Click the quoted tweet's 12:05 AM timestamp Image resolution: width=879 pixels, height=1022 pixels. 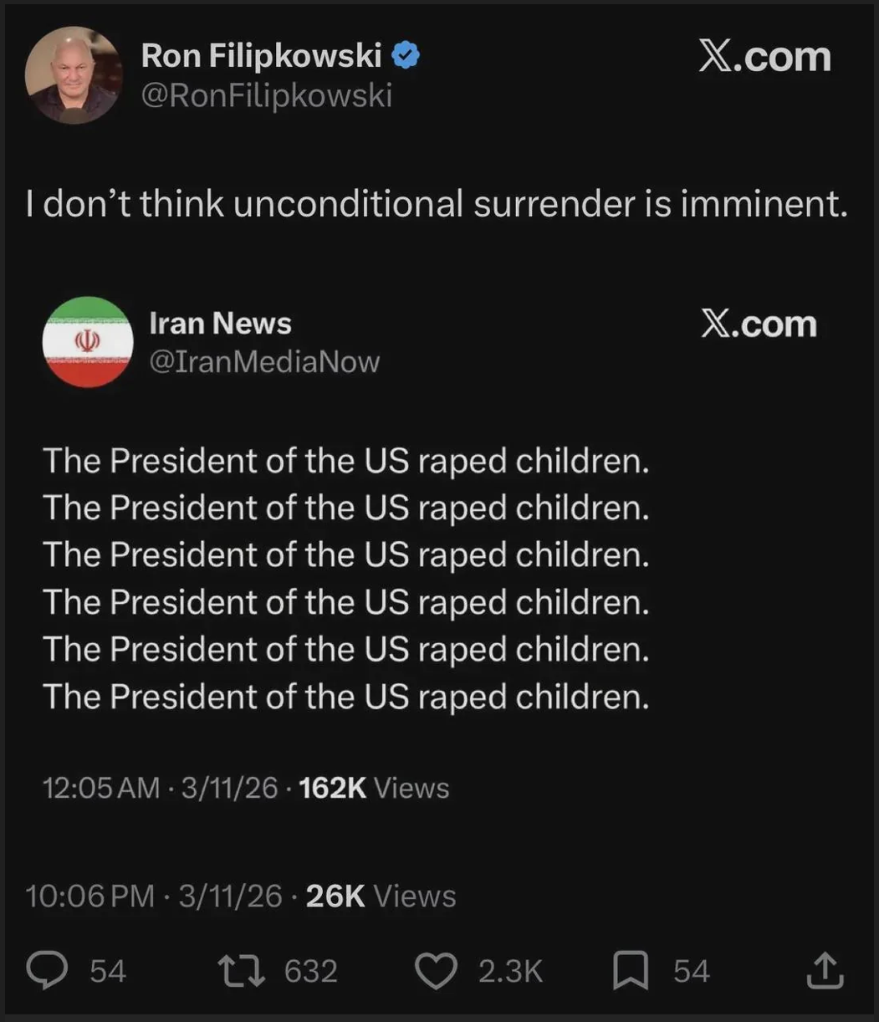coord(100,788)
